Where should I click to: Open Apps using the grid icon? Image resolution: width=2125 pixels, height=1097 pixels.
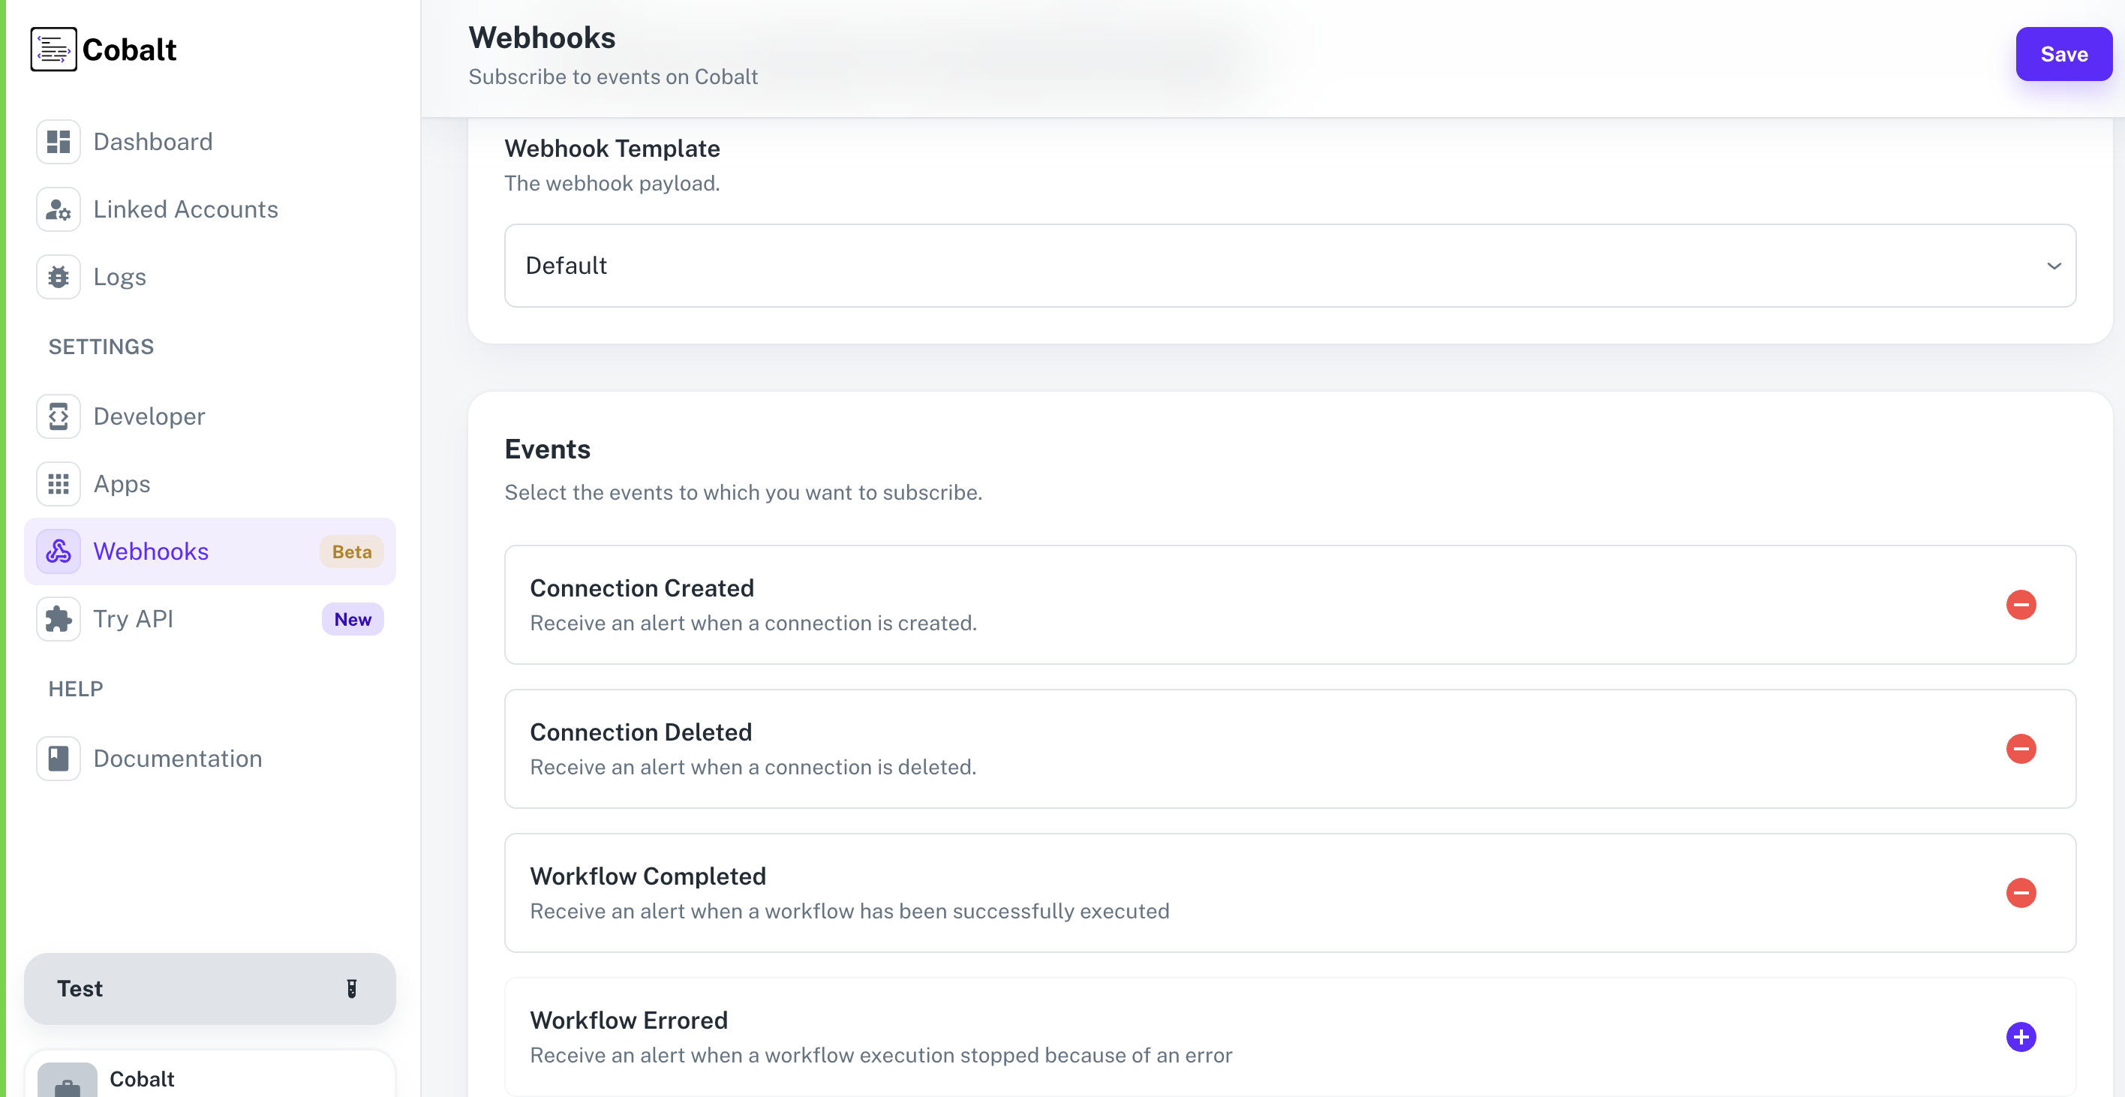coord(58,483)
